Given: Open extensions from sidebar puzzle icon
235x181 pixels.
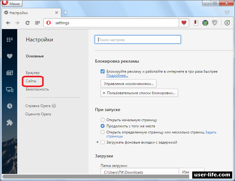Looking at the screenshot, I should pyautogui.click(x=10, y=123).
